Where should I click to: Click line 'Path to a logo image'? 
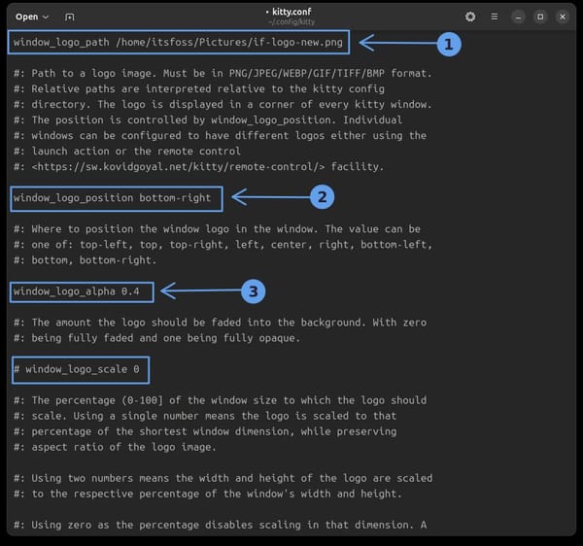[223, 73]
